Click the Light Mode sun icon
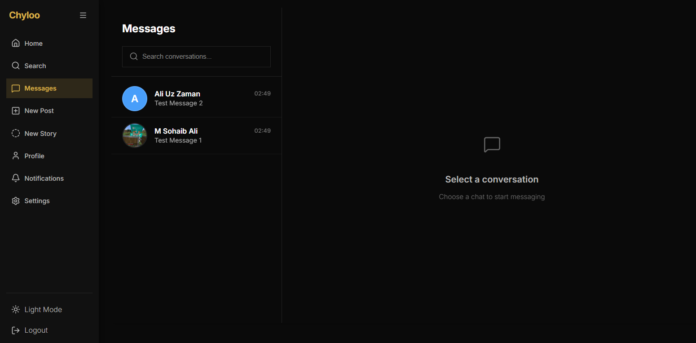The height and width of the screenshot is (343, 696). 16,309
